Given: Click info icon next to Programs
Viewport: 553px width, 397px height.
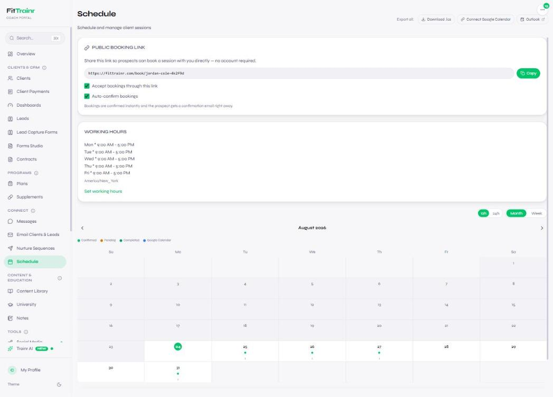Looking at the screenshot, I should coord(36,173).
